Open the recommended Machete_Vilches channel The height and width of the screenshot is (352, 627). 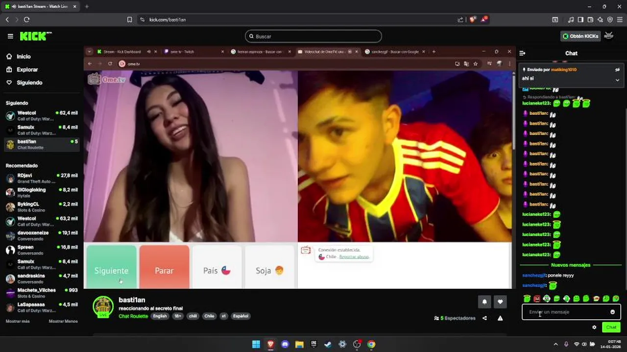pos(42,293)
